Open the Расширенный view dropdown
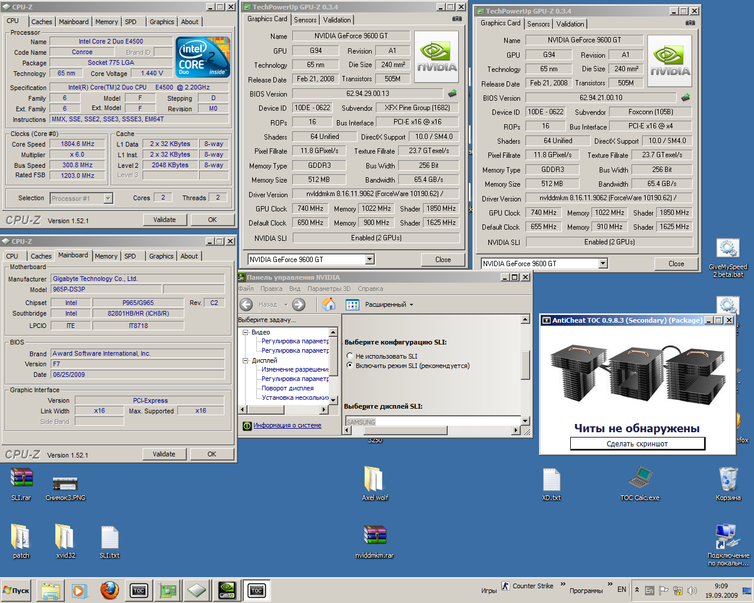 click(411, 304)
